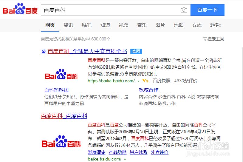This screenshot has width=243, height=162.
Task: Click the 非遗百科 影视合作 text line
Action: pyautogui.click(x=157, y=103)
